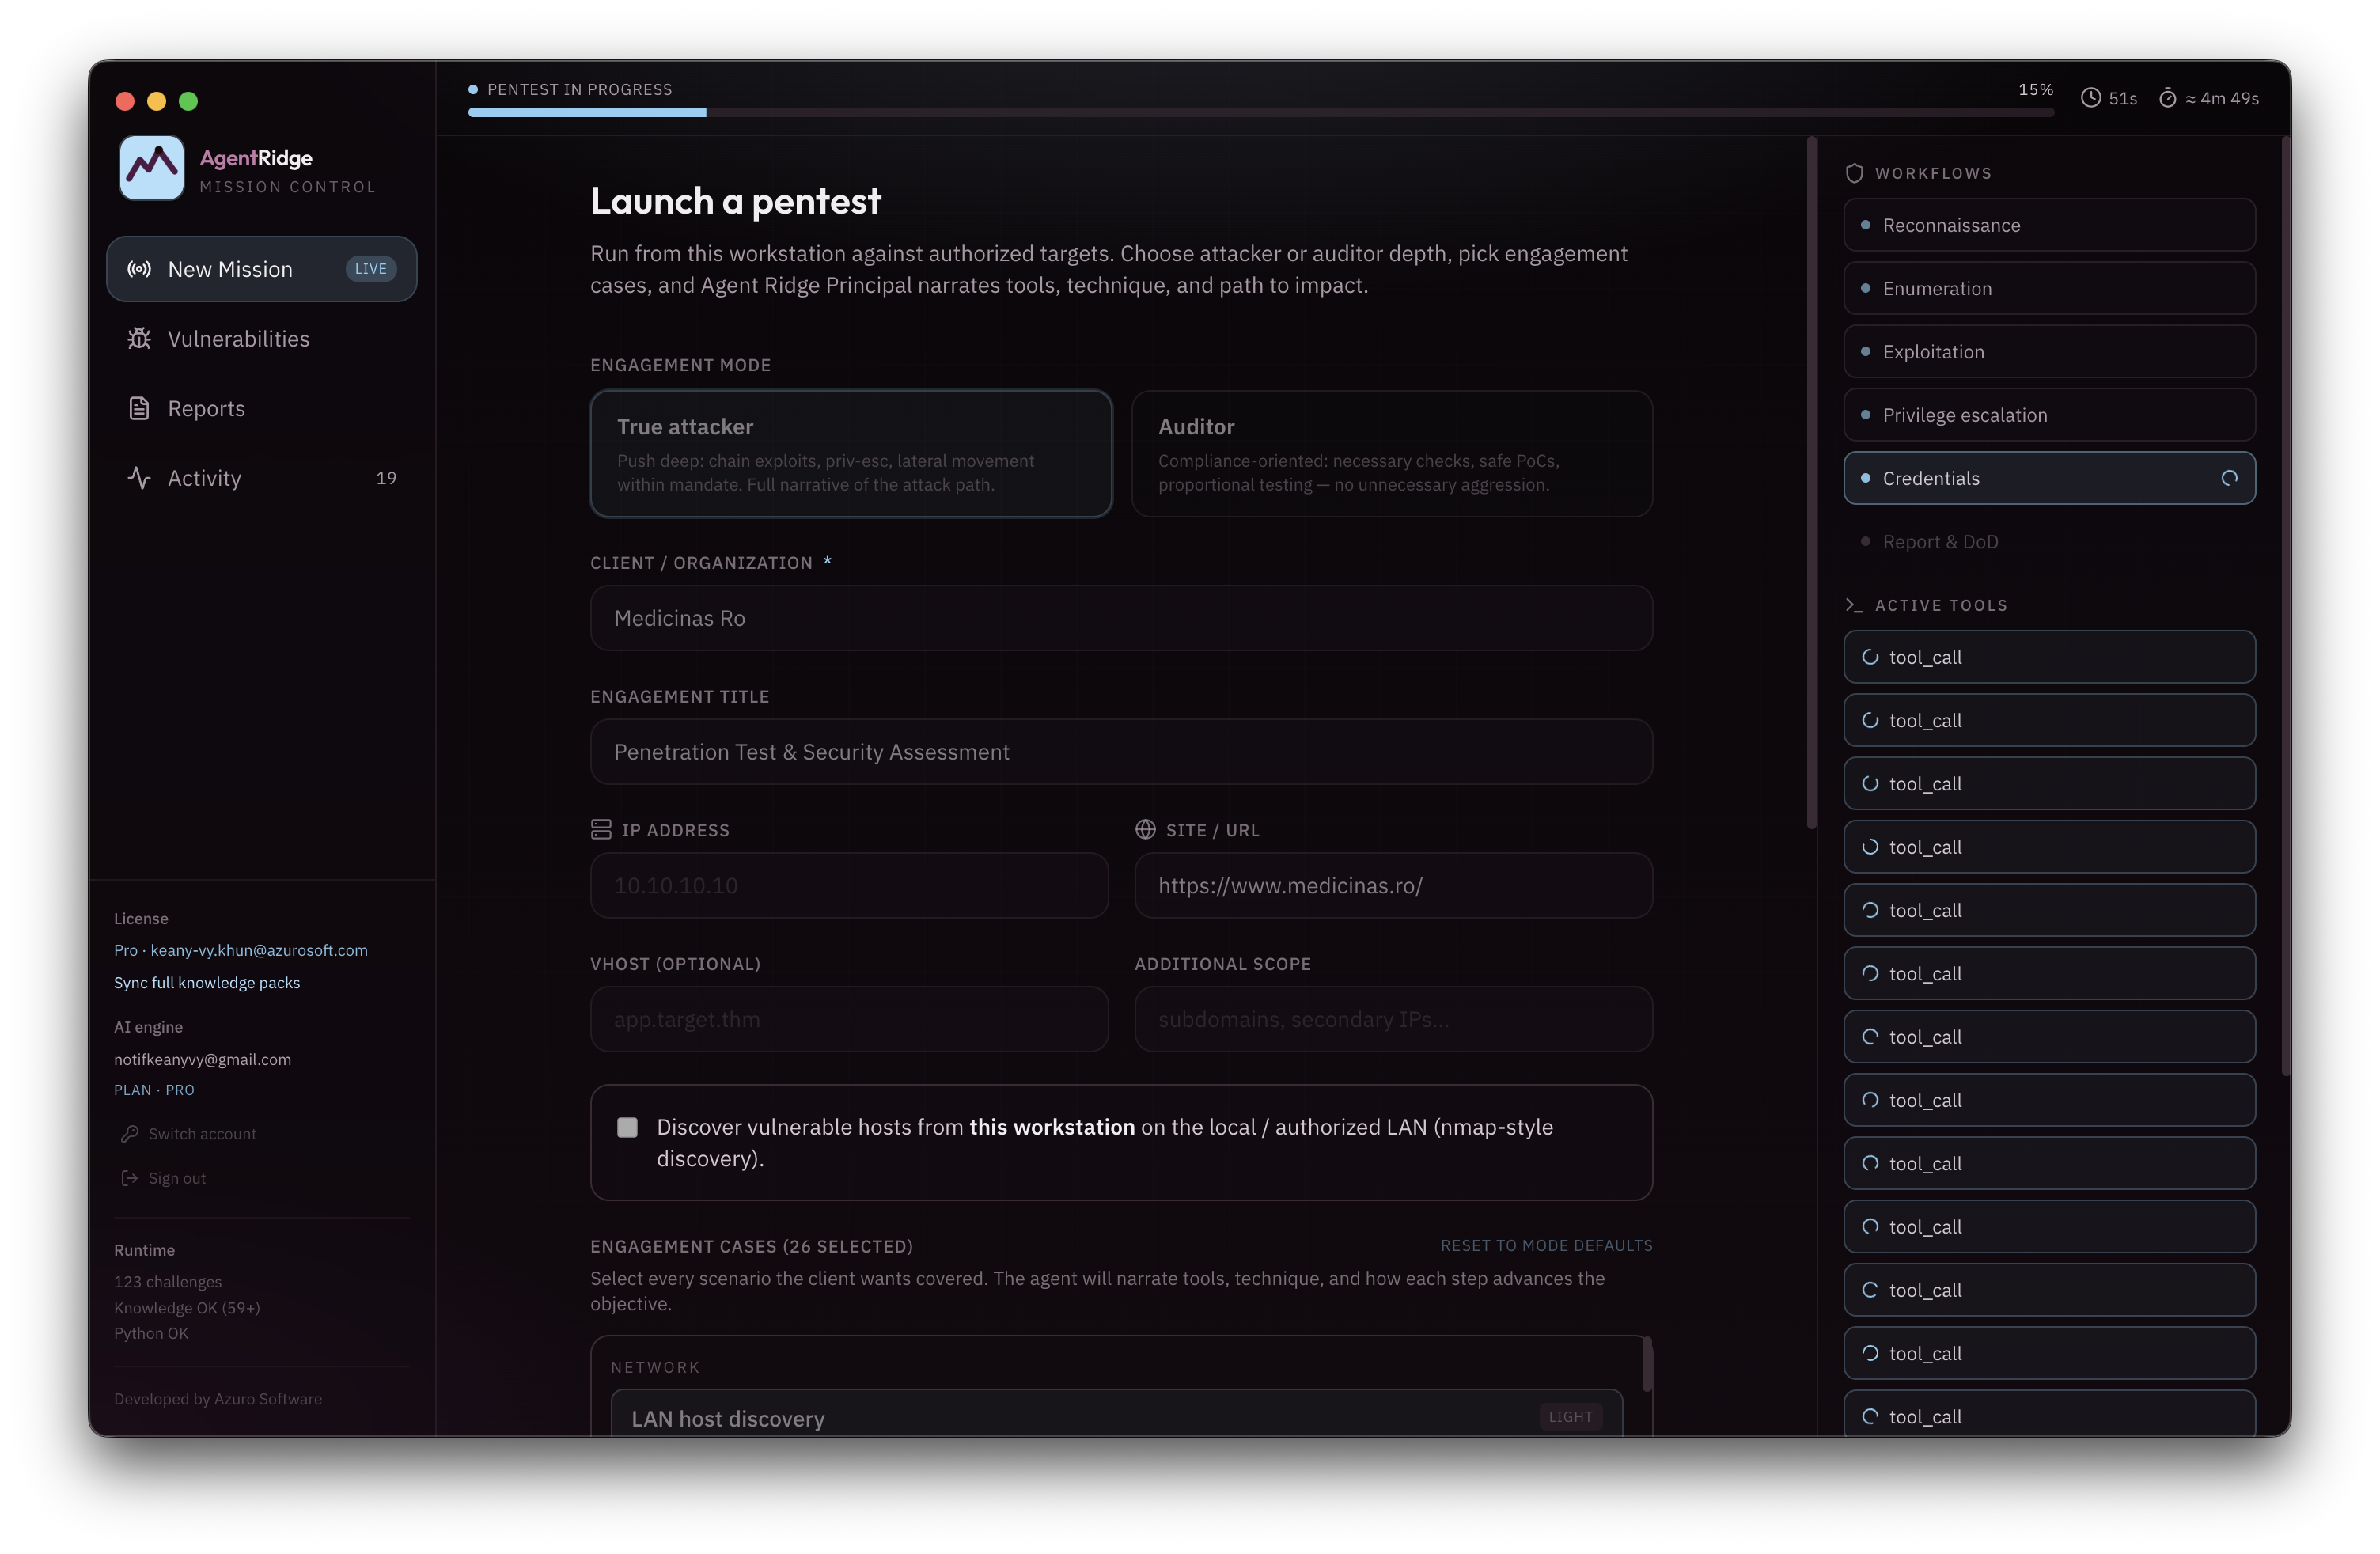Click the VHost (optional) input field
The width and height of the screenshot is (2380, 1554).
click(849, 1020)
